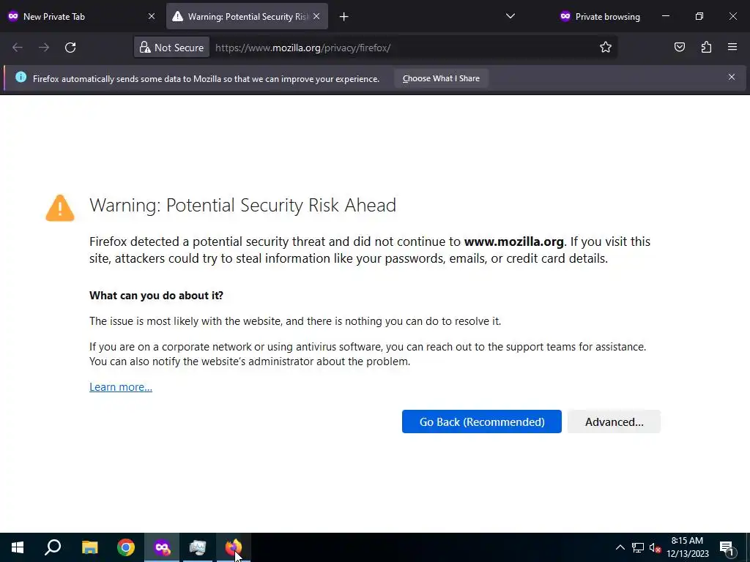Click the info icon in notification bar
This screenshot has width=750, height=562.
21,77
